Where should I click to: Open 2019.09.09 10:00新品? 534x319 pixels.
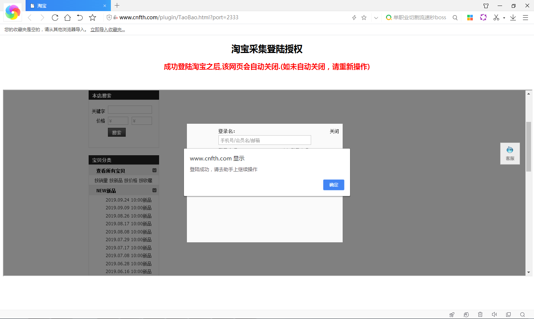pos(128,208)
